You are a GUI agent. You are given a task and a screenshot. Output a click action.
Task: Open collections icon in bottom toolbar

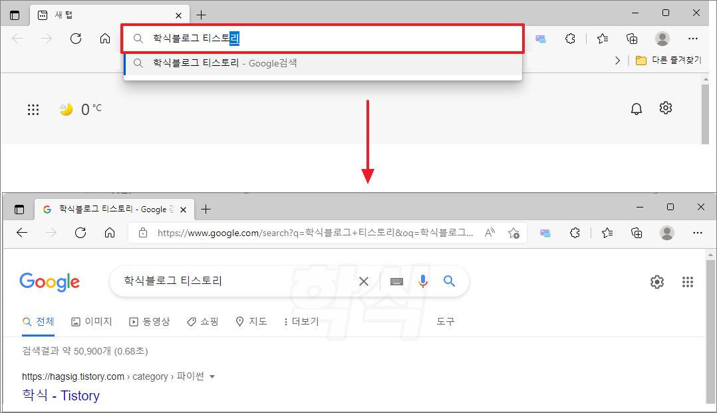(x=637, y=233)
